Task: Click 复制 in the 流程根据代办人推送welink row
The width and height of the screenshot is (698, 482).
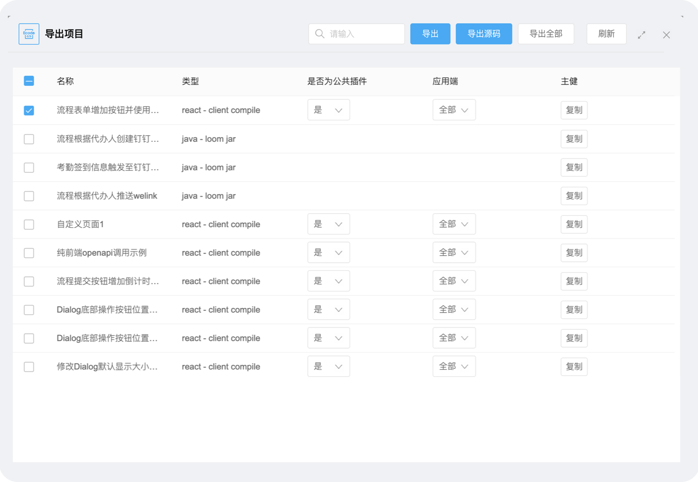Action: tap(574, 196)
